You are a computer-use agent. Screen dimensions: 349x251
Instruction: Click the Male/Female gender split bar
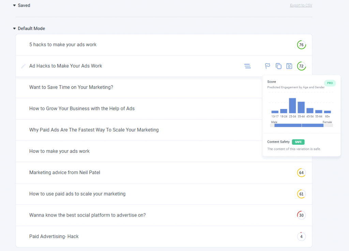(x=301, y=125)
